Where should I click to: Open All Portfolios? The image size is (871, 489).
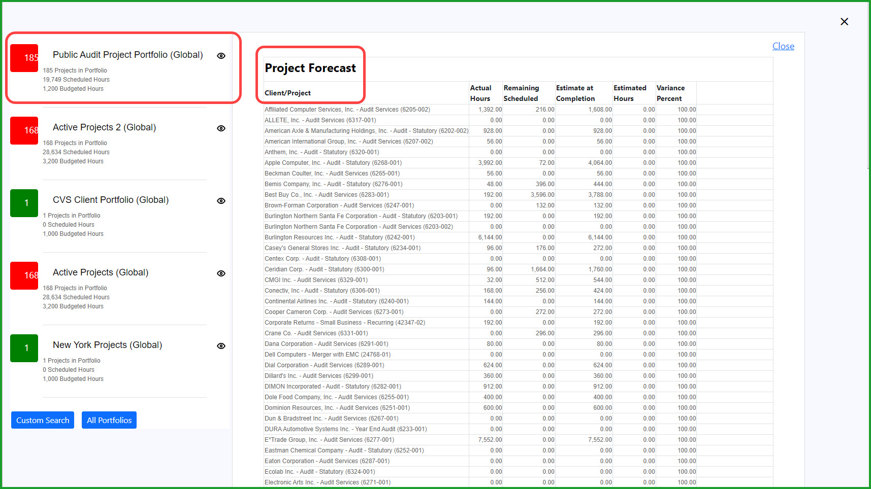click(x=109, y=420)
